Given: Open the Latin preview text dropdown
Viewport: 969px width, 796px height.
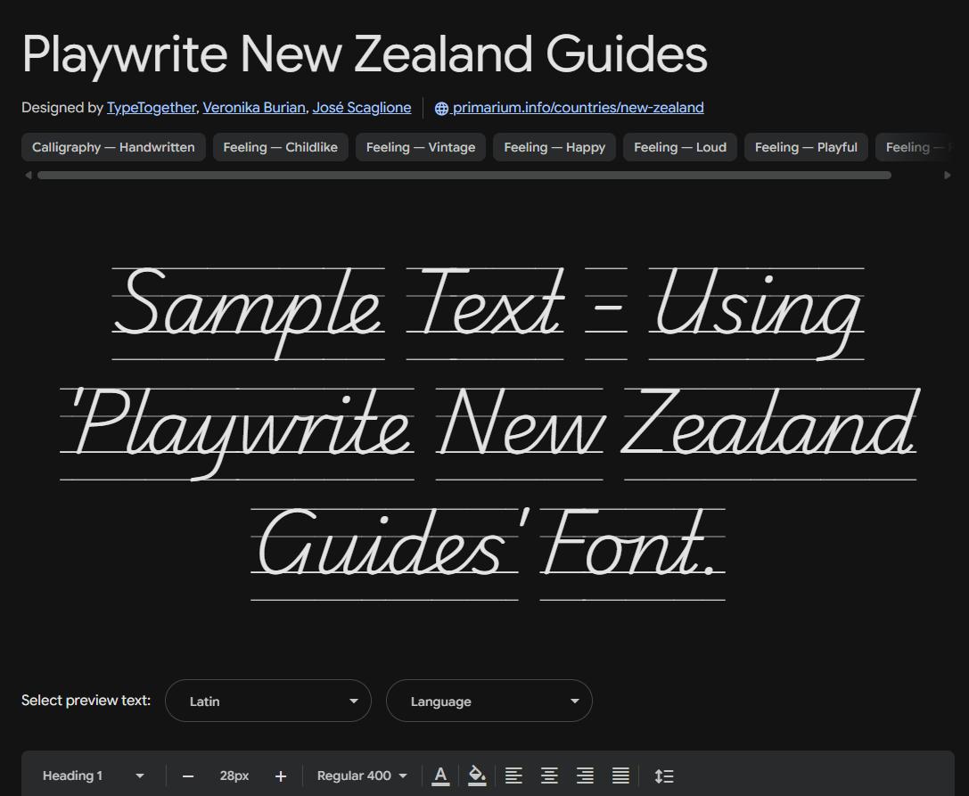Looking at the screenshot, I should 268,701.
